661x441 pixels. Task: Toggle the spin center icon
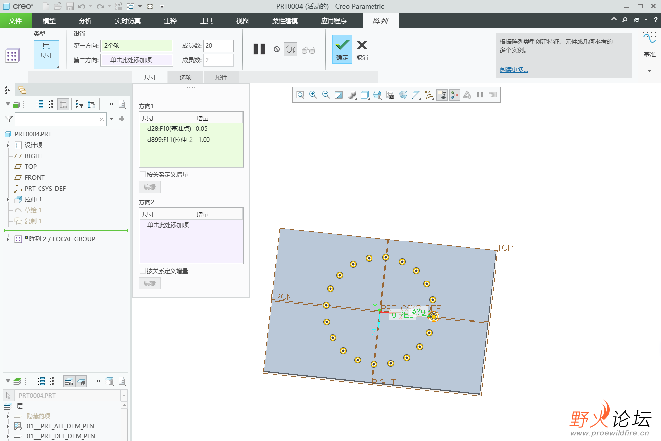455,95
